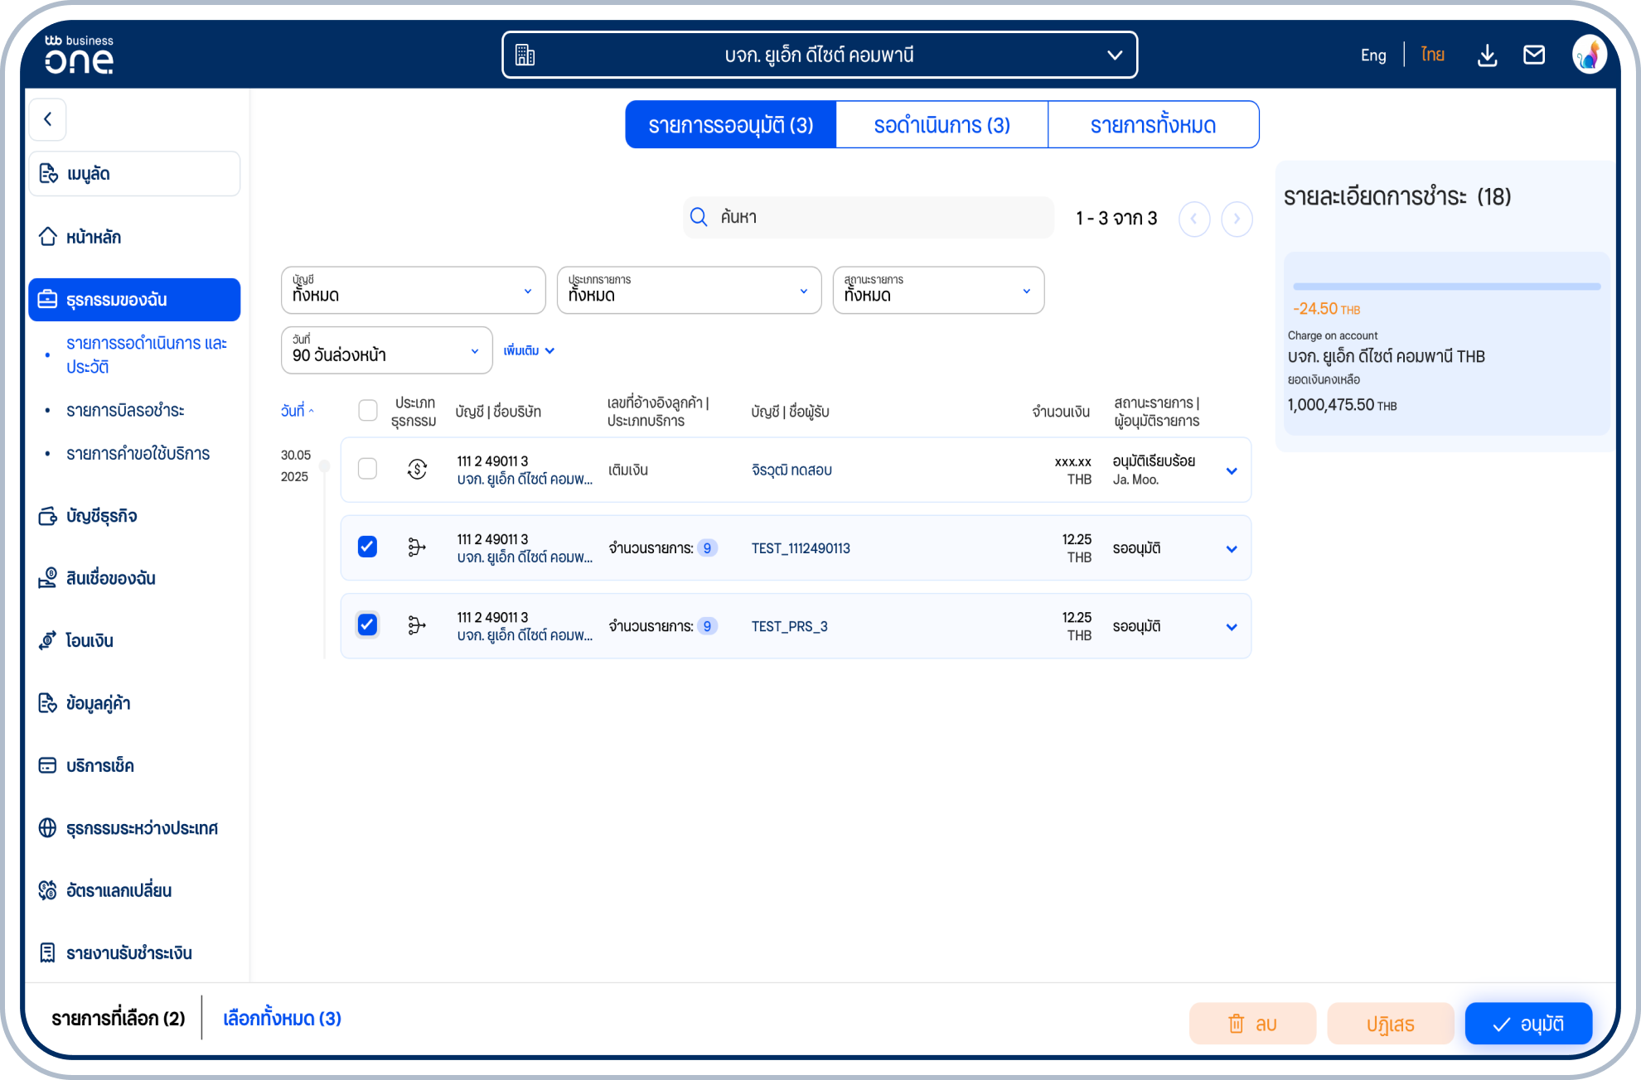Click the payment detail progress bar
This screenshot has width=1641, height=1080.
click(x=1446, y=287)
